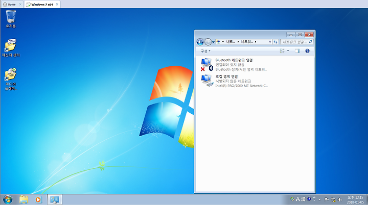Select Bluetooth 네트워크 연결 title text
Image resolution: width=368 pixels, height=205 pixels.
(234, 60)
